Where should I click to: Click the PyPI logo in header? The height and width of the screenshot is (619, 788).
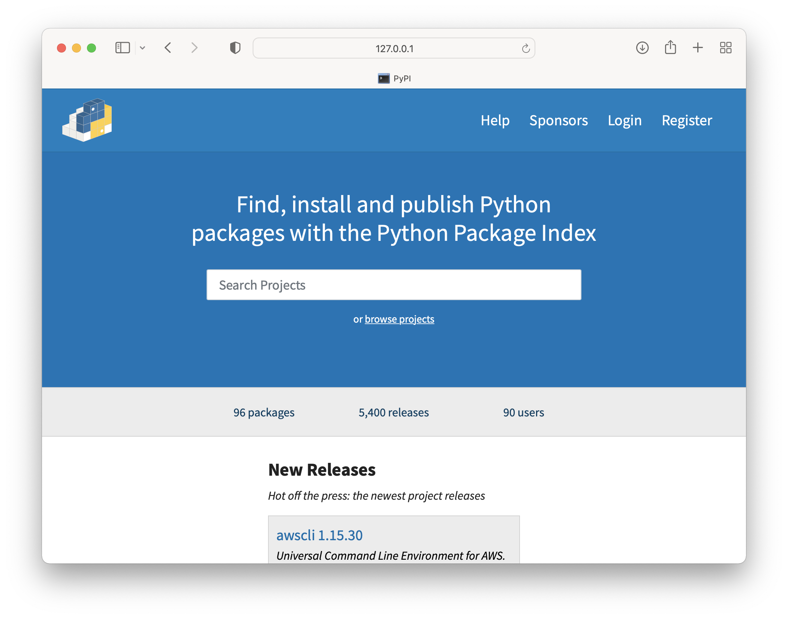(x=87, y=120)
